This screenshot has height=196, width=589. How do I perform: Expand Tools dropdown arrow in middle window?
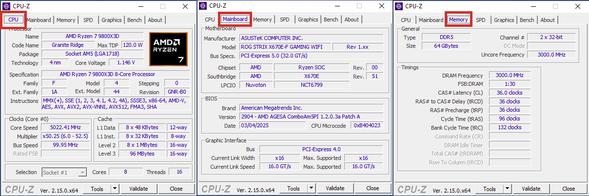(312, 188)
